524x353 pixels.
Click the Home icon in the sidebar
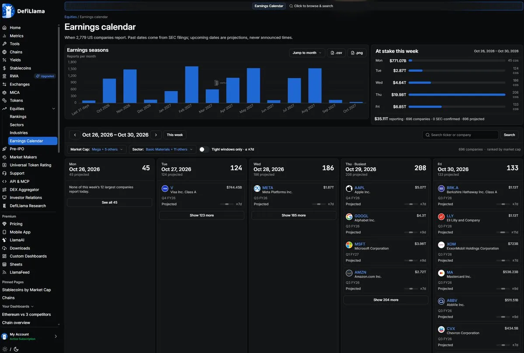click(4, 28)
